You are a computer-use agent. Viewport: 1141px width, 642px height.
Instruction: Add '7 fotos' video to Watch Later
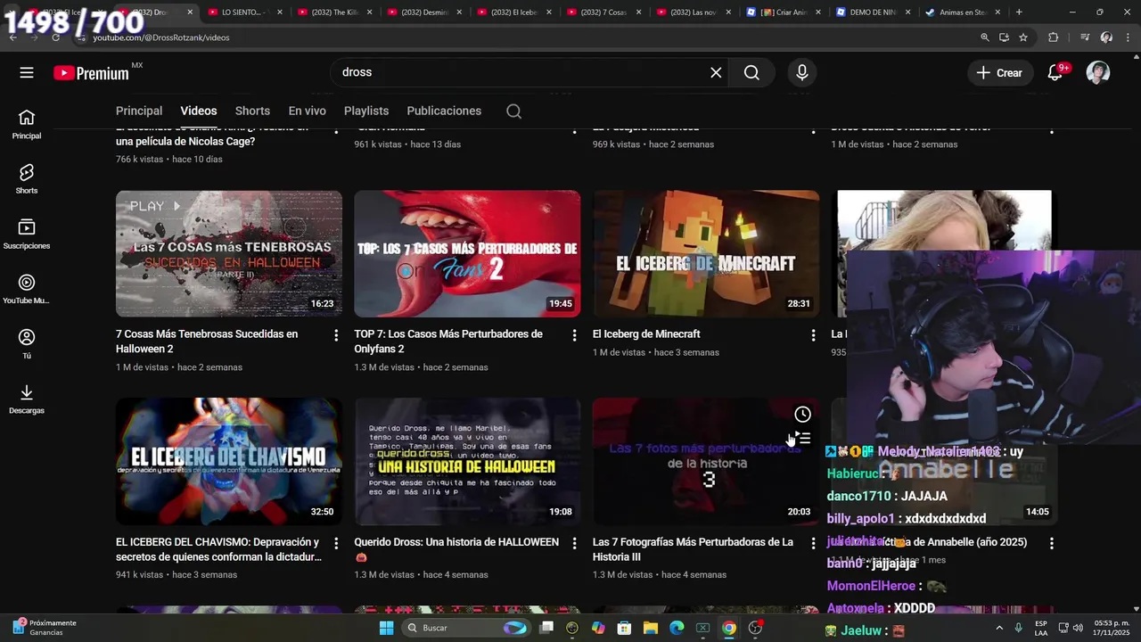click(x=802, y=415)
